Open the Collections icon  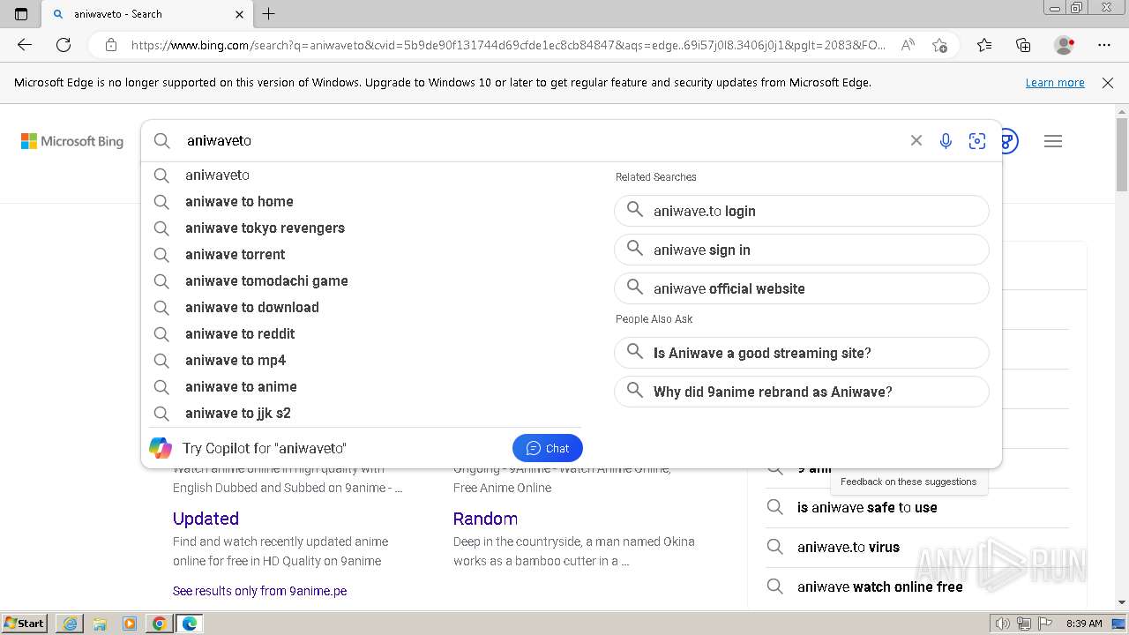pyautogui.click(x=1023, y=45)
